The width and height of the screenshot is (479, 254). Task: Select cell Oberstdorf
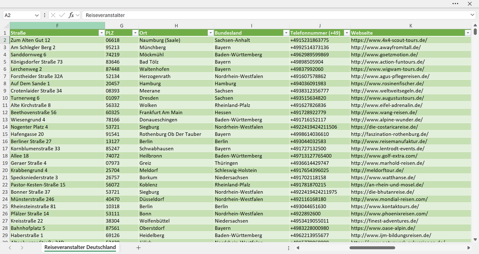176,228
